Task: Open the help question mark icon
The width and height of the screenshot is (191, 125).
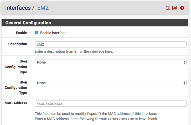Action: point(182,8)
